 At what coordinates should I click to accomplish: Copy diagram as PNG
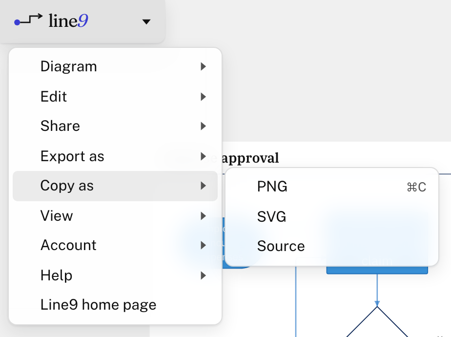point(331,187)
